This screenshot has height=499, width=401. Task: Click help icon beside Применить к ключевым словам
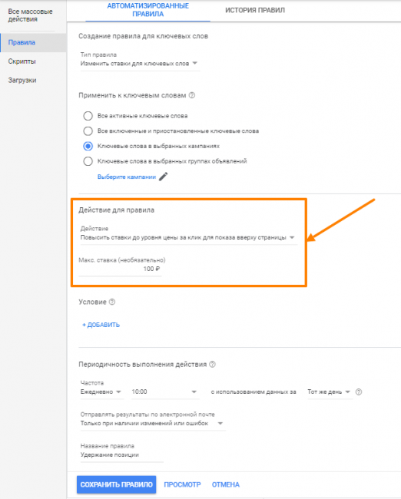point(192,95)
